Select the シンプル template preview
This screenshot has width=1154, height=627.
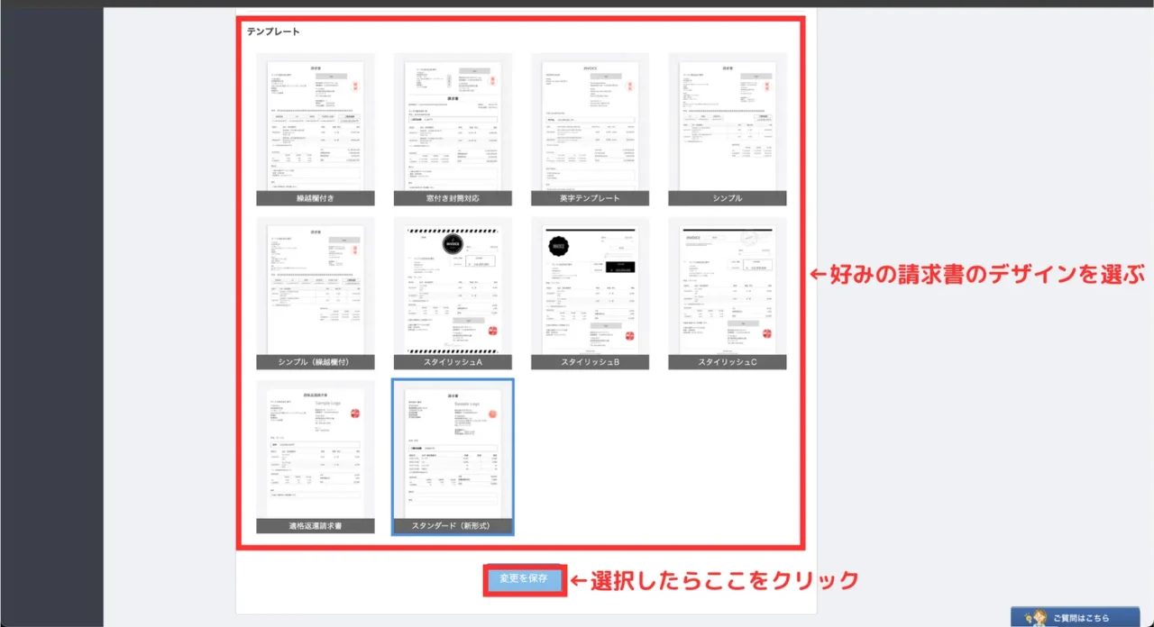[x=727, y=126]
